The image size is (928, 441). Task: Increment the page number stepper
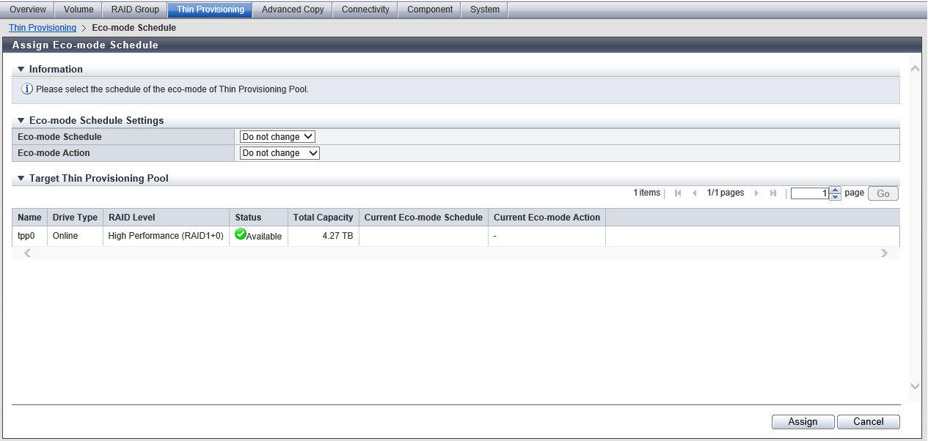835,190
